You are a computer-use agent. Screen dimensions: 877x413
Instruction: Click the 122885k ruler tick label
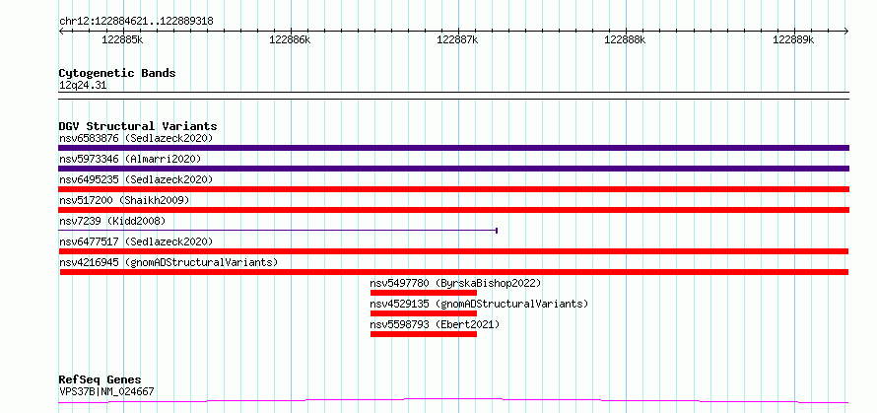coord(122,39)
